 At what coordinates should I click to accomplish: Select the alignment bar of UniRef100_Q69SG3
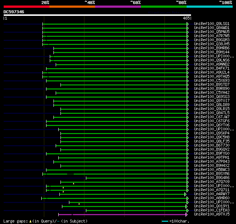[x=117, y=97]
